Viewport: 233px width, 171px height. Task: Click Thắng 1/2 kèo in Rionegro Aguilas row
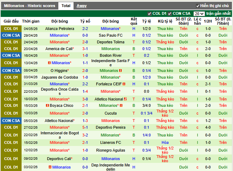click(x=165, y=150)
